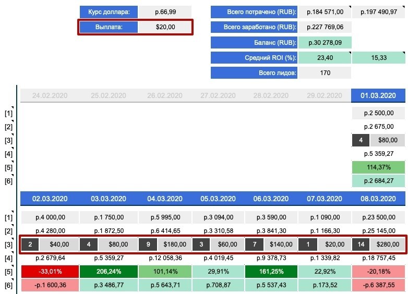Click the balance value p.30 278,09

pyautogui.click(x=325, y=43)
